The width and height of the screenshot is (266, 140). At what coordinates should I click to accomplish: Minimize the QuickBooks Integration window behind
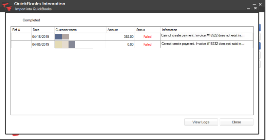(254, 5)
